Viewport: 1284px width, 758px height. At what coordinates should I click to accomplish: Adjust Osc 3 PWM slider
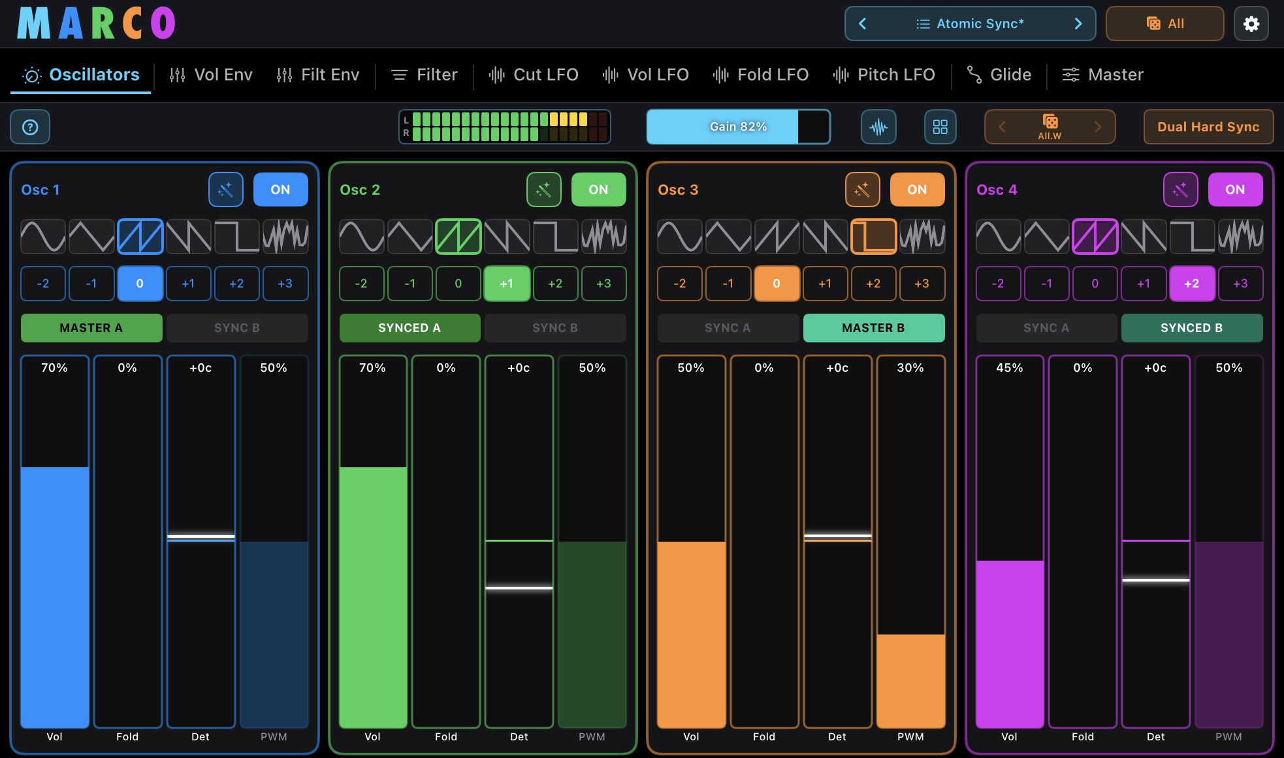(910, 542)
